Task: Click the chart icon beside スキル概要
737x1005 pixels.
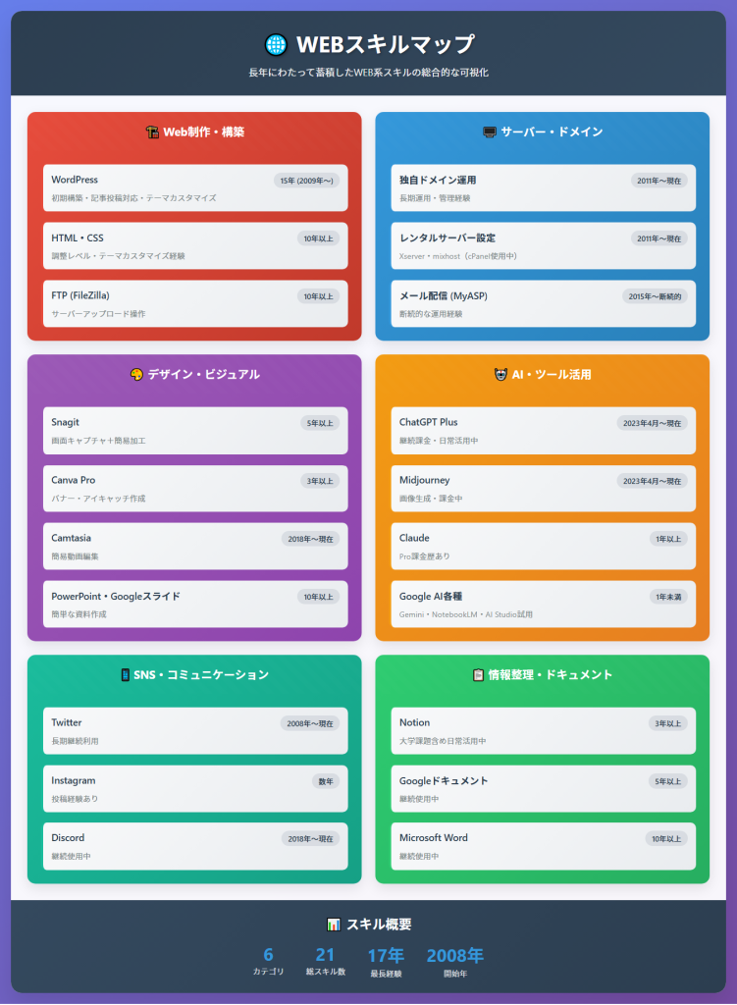Action: point(334,925)
